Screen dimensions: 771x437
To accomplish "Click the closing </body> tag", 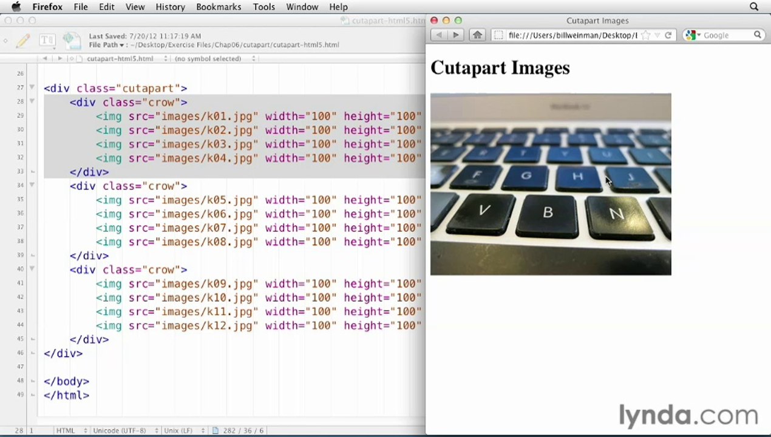I will (x=67, y=381).
